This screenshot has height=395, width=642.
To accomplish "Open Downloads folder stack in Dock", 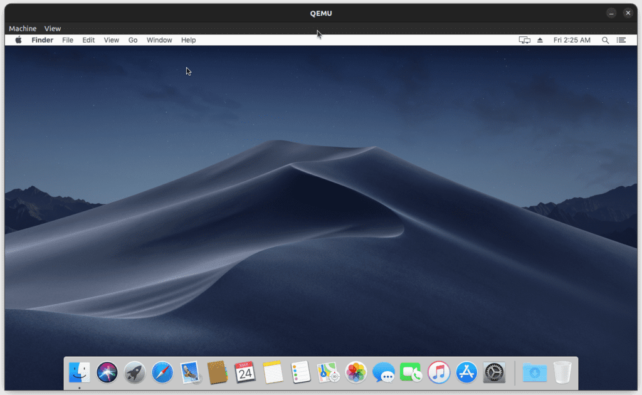I will tap(535, 372).
